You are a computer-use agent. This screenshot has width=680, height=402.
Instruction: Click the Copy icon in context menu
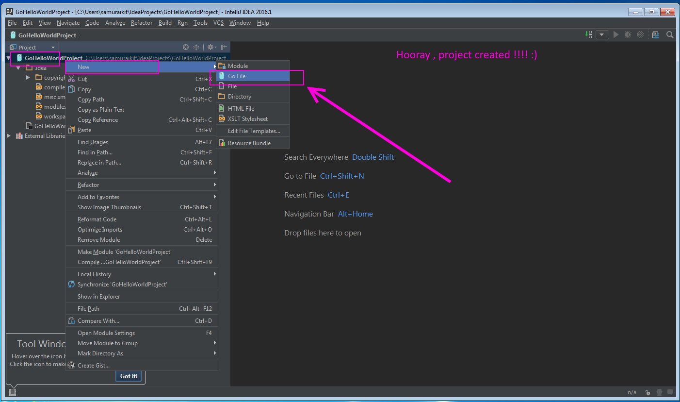pyautogui.click(x=71, y=89)
